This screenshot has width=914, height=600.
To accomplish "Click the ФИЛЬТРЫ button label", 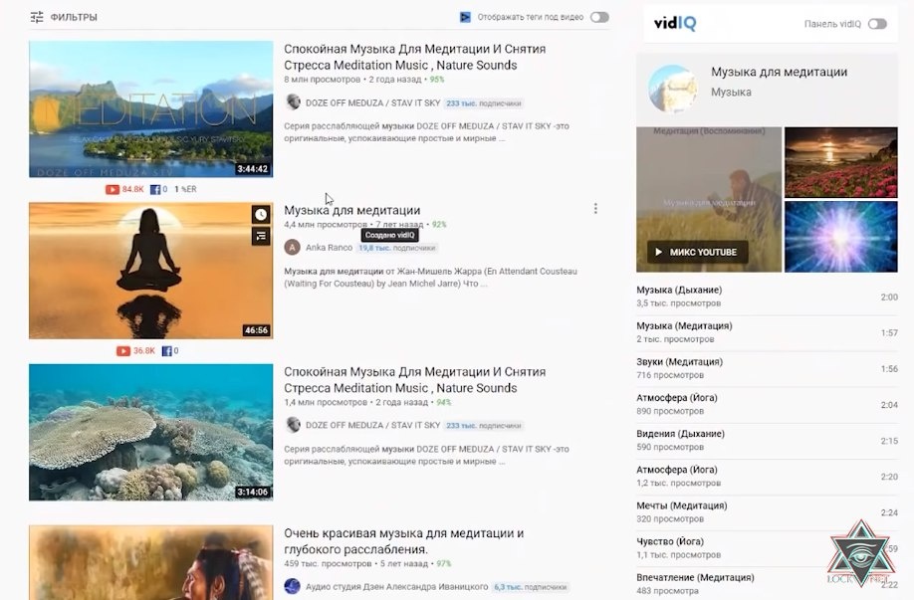I will click(x=74, y=18).
